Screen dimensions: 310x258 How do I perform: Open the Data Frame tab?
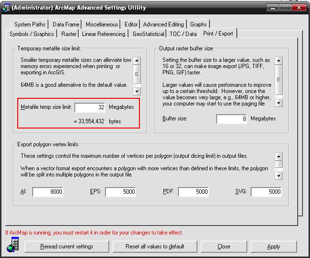coord(66,24)
